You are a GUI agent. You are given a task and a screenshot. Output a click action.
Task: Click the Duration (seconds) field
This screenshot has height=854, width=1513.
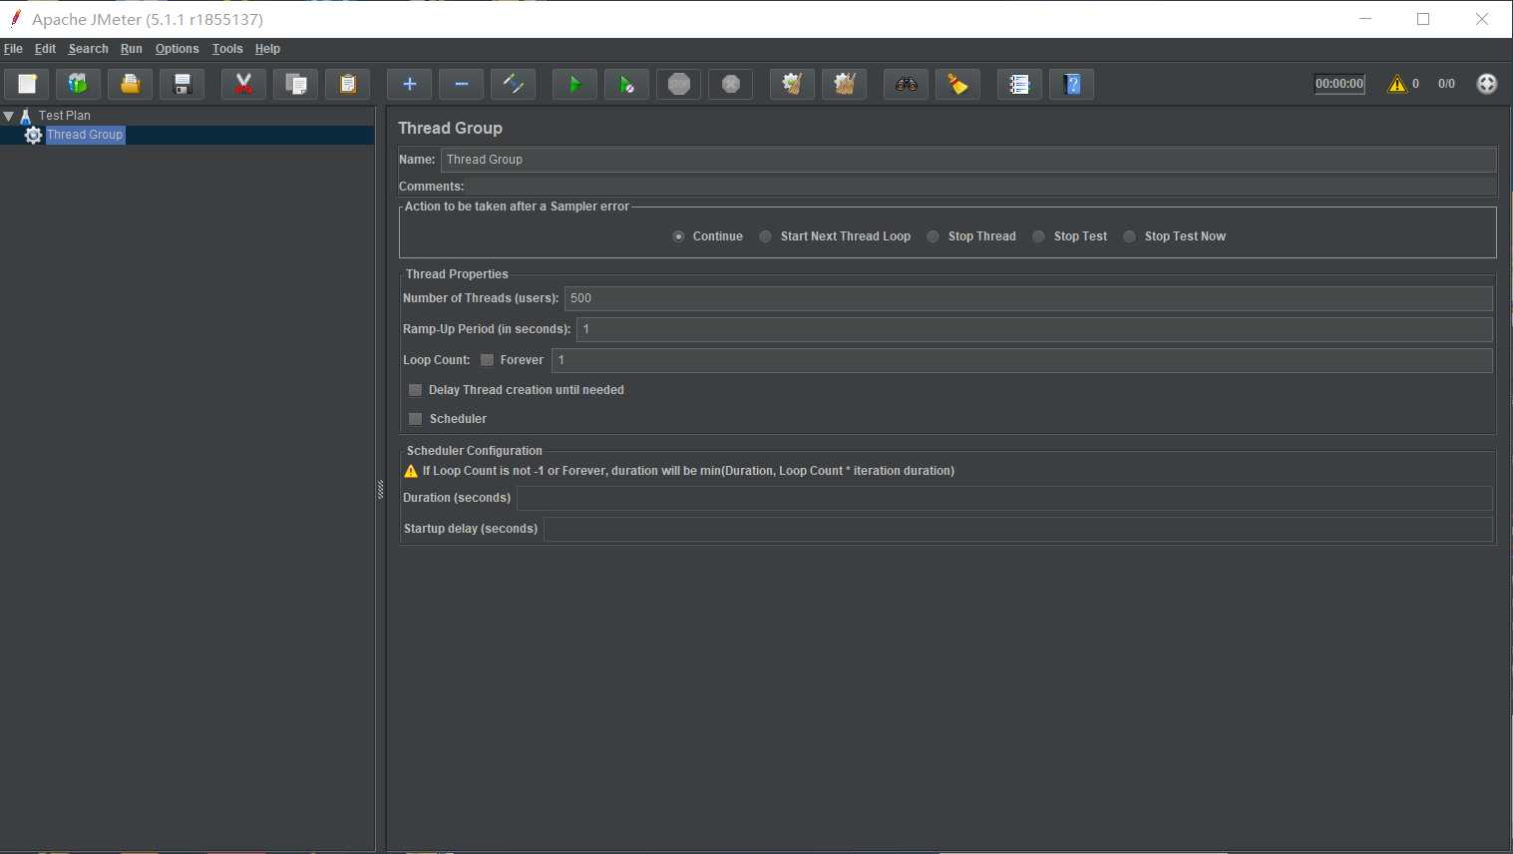click(1004, 498)
